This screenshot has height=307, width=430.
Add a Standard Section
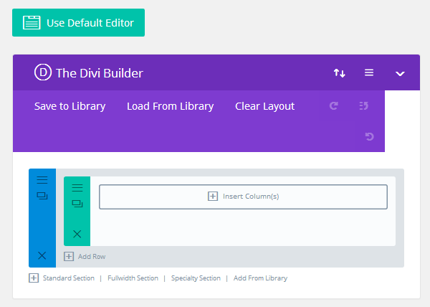(x=69, y=278)
